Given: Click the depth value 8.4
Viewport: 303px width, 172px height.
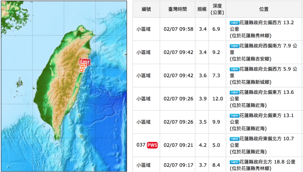Looking at the screenshot, I should click(x=216, y=165).
